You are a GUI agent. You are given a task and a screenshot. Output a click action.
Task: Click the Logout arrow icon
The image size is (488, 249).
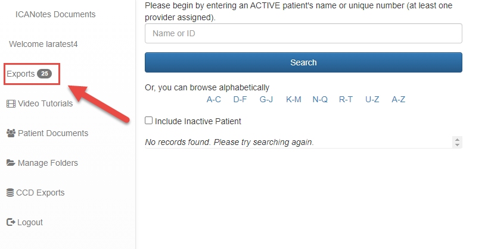[x=11, y=222]
